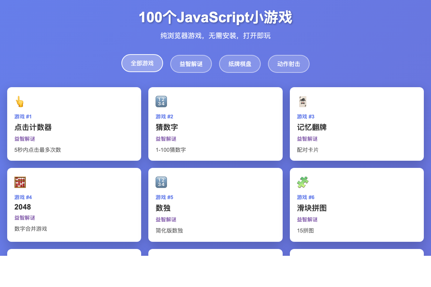Click the 5秒内点击最多次数 description
431x287 pixels.
tap(38, 150)
